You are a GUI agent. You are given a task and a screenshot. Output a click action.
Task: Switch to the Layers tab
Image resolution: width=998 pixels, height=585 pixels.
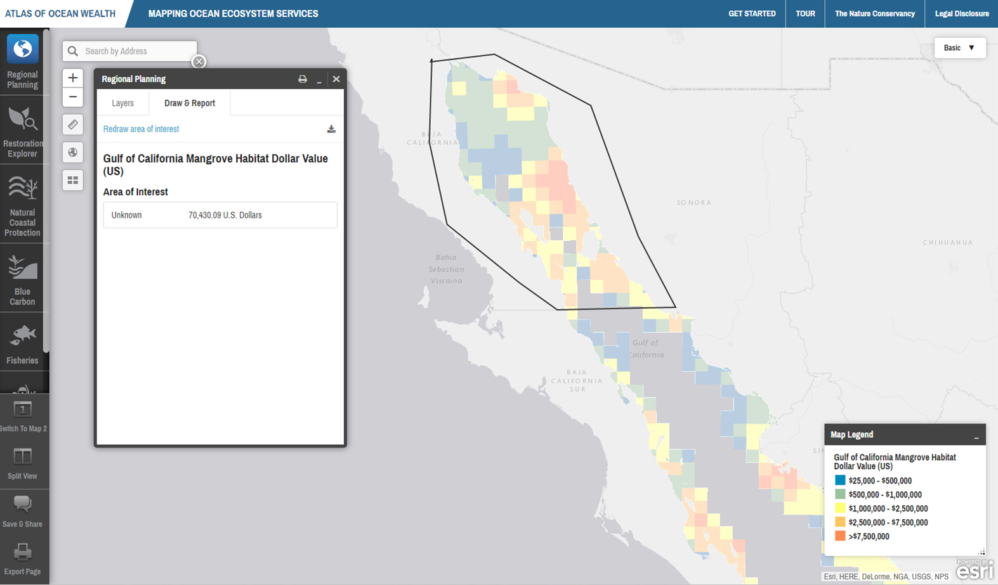(122, 103)
